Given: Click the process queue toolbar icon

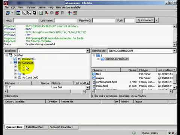Looking at the screenshot, I should click(x=46, y=13).
